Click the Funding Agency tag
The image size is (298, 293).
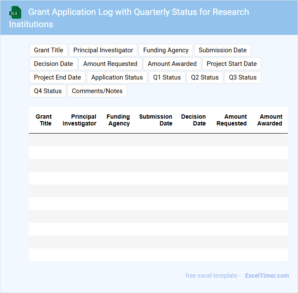click(x=166, y=50)
